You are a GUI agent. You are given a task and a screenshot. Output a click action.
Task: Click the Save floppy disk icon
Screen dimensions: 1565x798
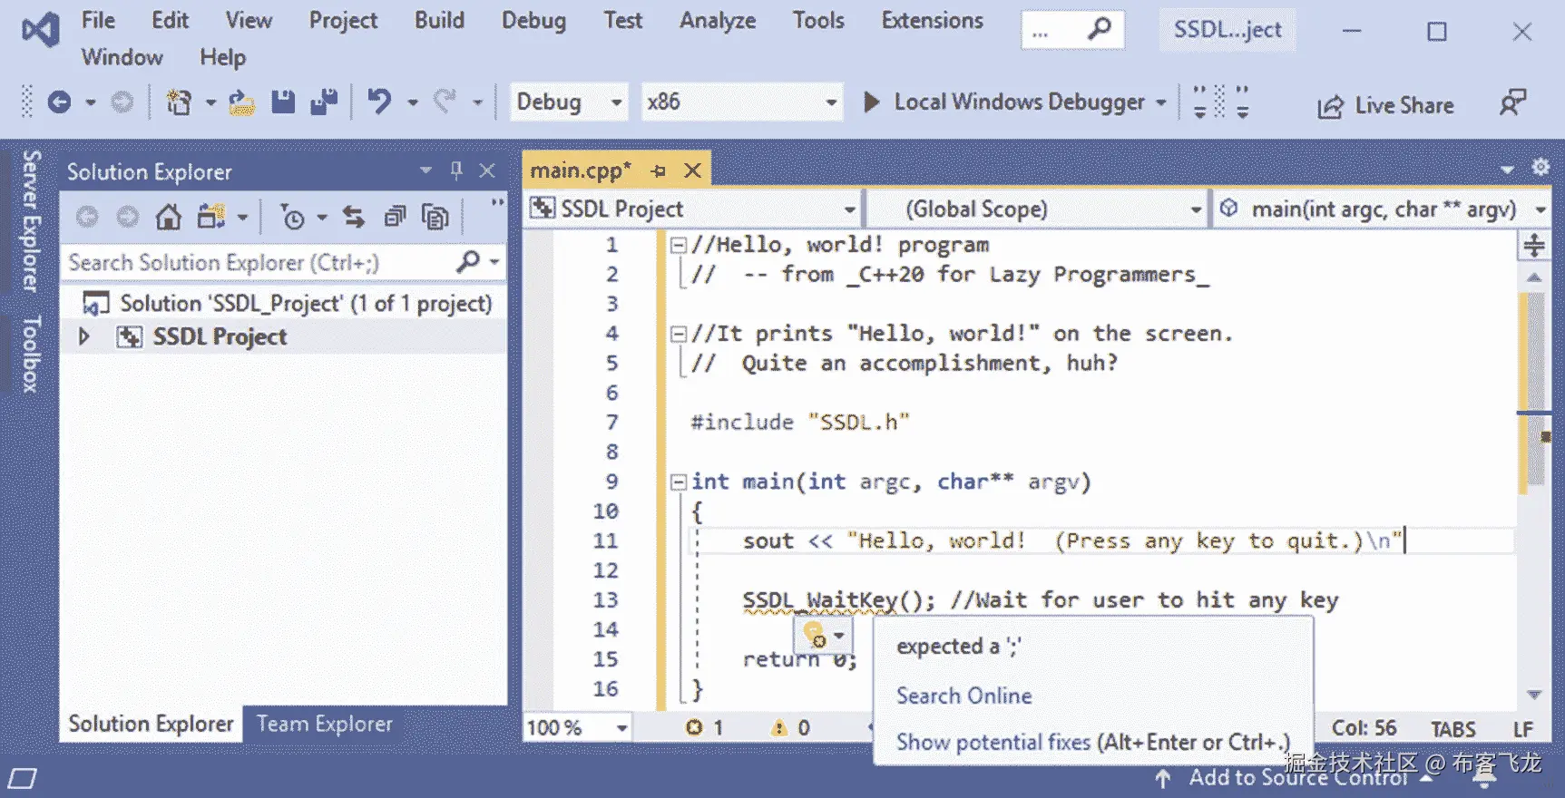[x=284, y=102]
